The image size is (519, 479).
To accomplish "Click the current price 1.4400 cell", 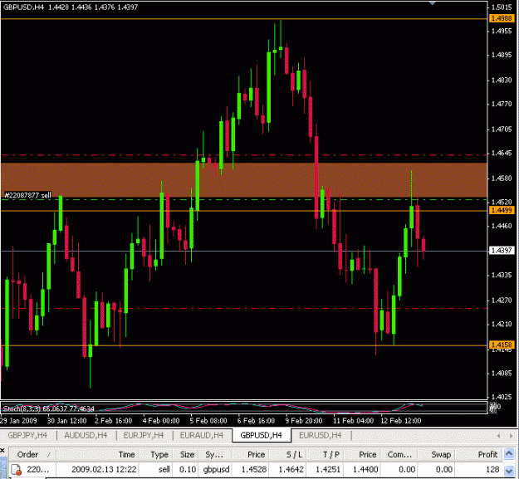I will click(x=365, y=469).
